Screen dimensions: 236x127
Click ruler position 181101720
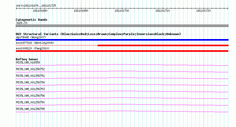[203, 11]
